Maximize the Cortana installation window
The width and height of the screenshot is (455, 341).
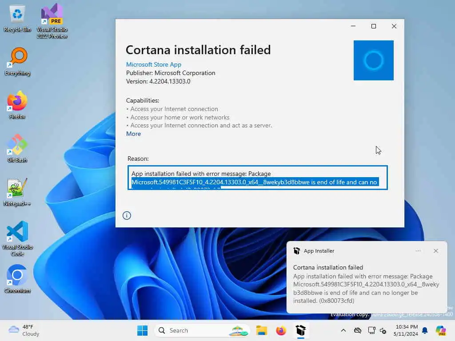point(373,26)
